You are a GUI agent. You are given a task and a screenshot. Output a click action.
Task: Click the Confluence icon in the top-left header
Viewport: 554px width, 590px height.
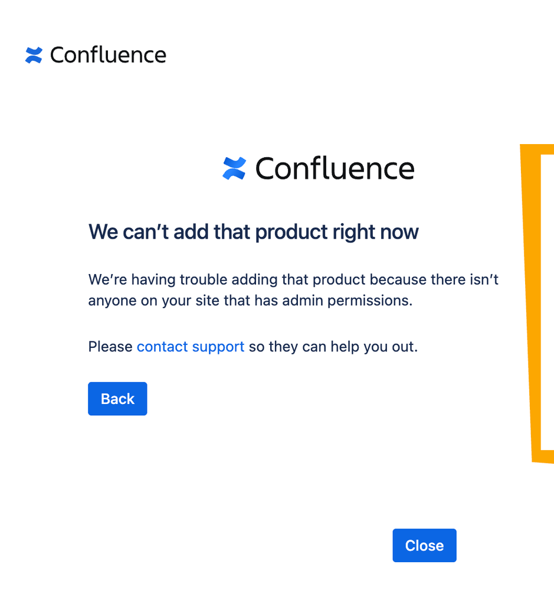(34, 56)
